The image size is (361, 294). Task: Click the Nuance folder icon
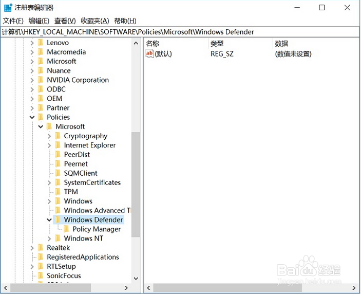tap(41, 70)
